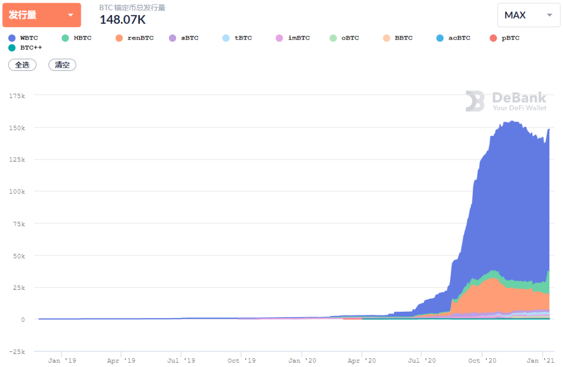563x367 pixels.
Task: Click the Jul '19 x-axis label
Action: (x=181, y=361)
